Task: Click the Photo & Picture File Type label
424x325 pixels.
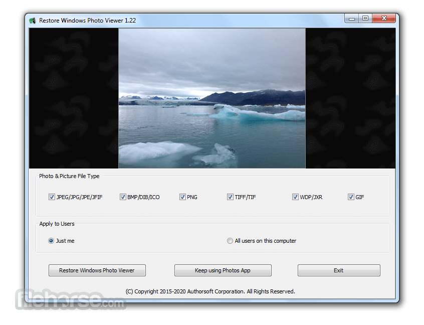Action: pos(69,176)
